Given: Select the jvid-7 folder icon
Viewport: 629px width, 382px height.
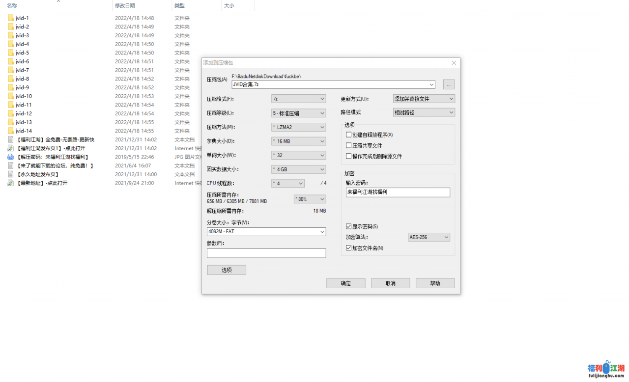Looking at the screenshot, I should 11,70.
